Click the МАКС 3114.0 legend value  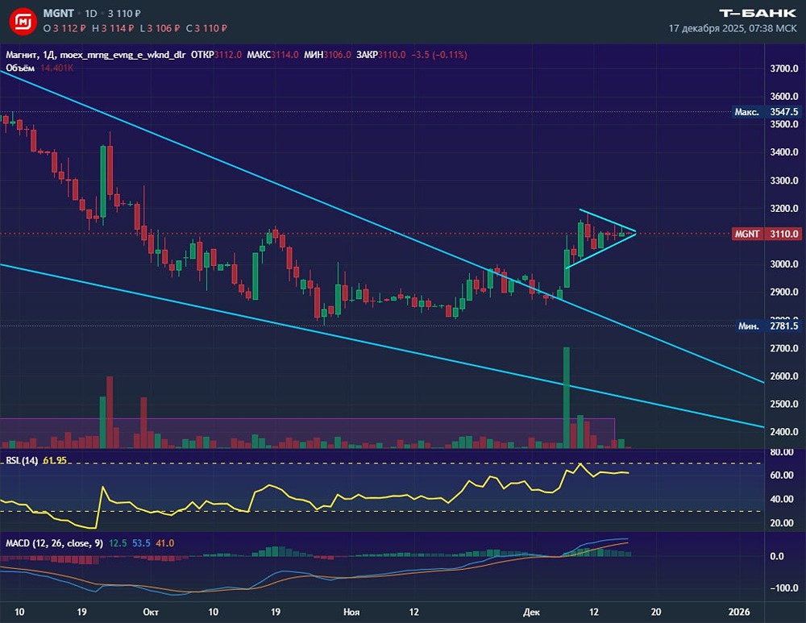pyautogui.click(x=272, y=55)
